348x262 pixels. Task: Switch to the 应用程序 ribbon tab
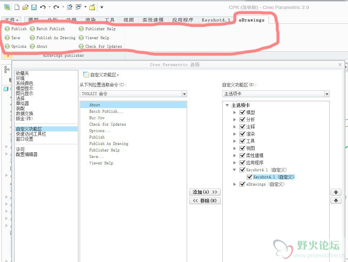click(183, 20)
